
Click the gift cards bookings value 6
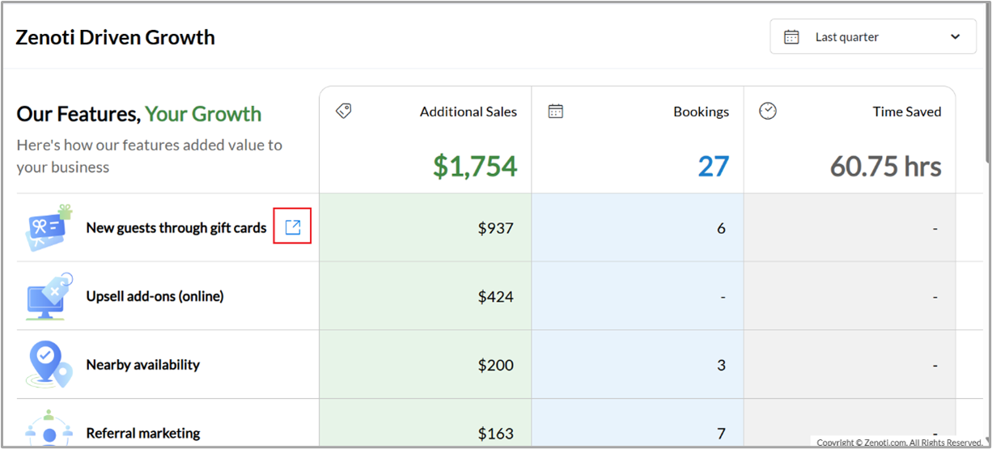721,228
